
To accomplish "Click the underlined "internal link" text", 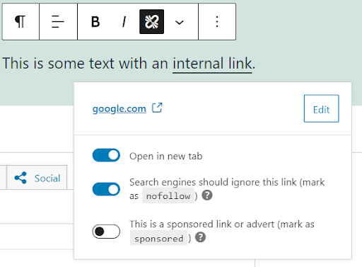I will pos(212,64).
